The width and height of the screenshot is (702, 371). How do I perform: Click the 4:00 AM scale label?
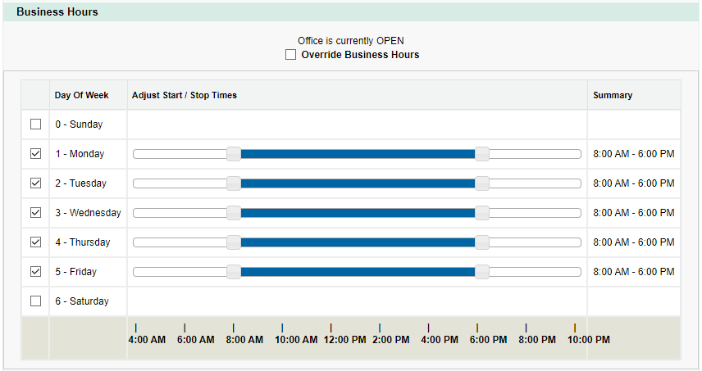click(x=147, y=340)
